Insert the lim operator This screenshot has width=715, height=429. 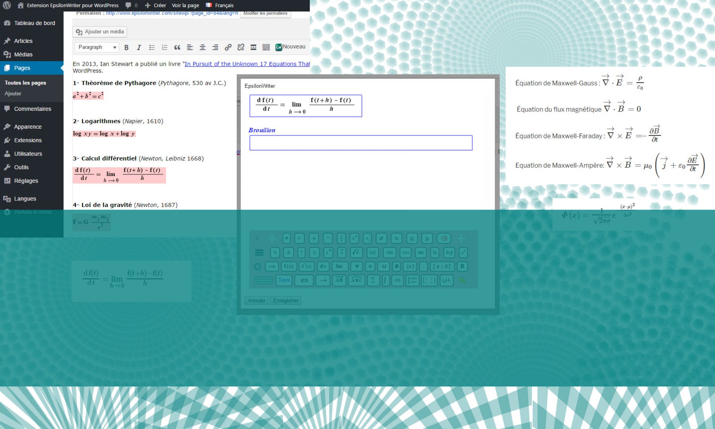pos(339,266)
